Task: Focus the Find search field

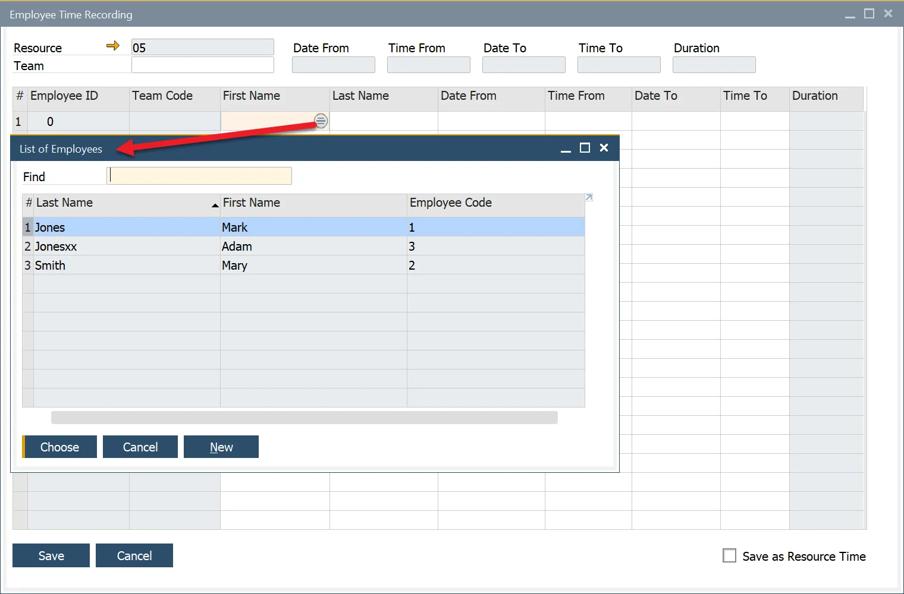Action: [x=199, y=176]
